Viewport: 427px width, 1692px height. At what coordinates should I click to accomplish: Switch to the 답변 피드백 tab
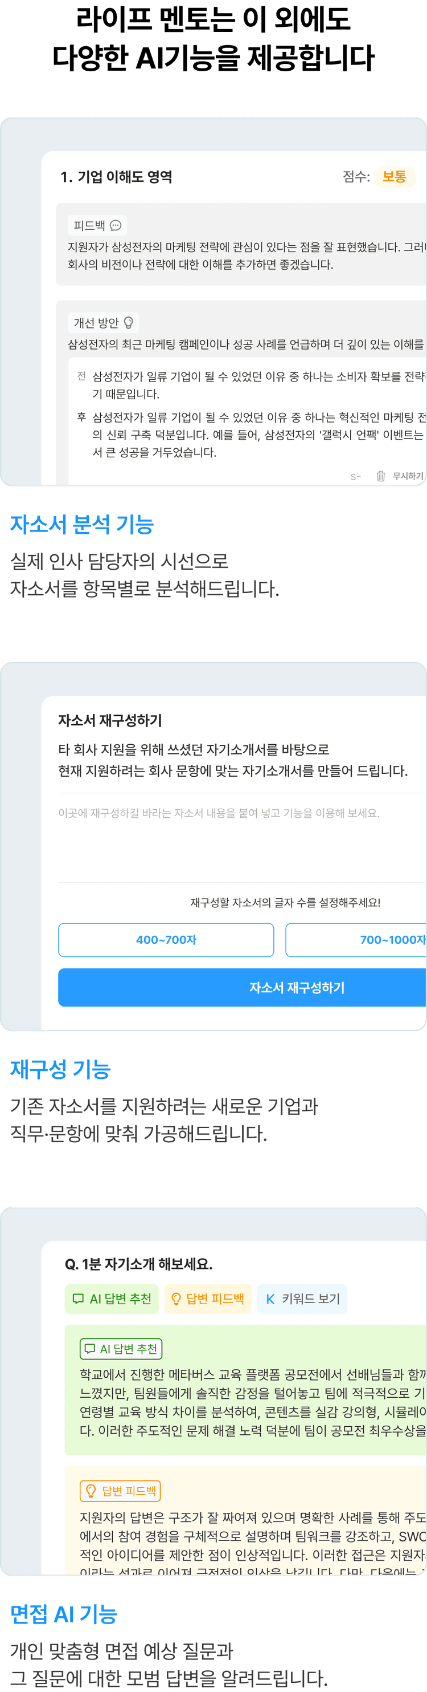point(208,1299)
